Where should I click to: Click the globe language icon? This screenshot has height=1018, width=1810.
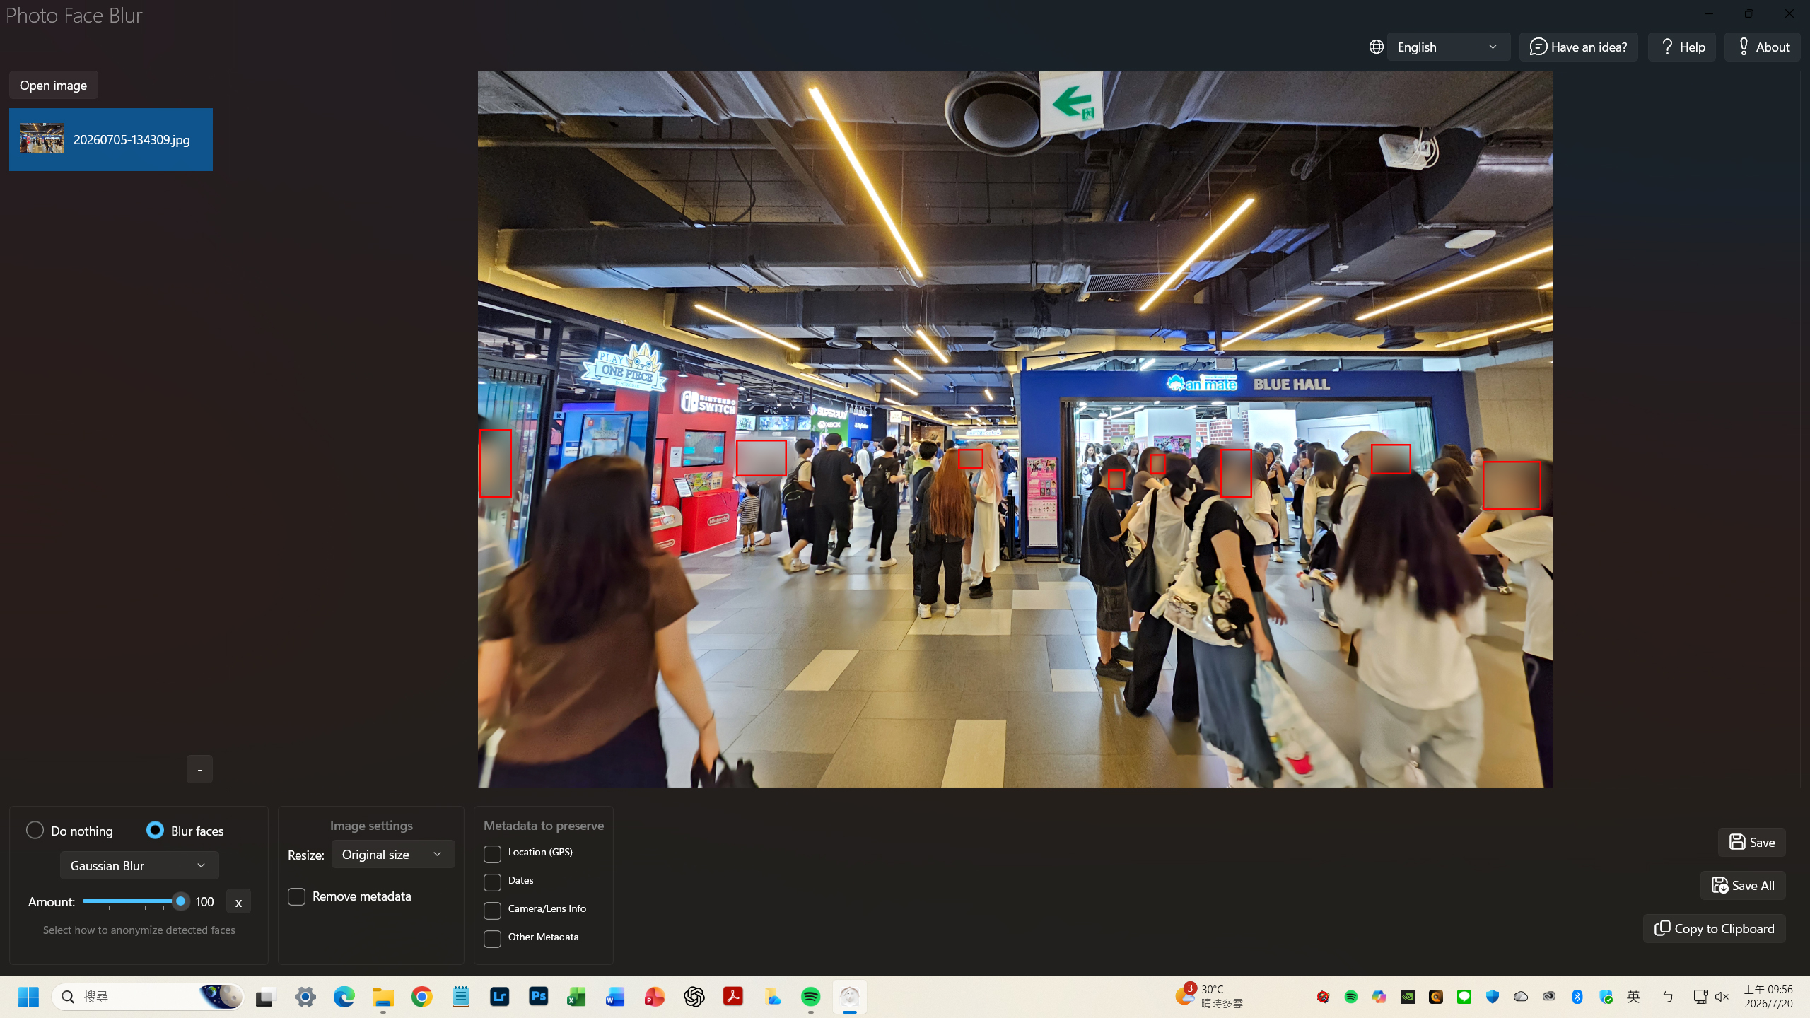point(1376,47)
